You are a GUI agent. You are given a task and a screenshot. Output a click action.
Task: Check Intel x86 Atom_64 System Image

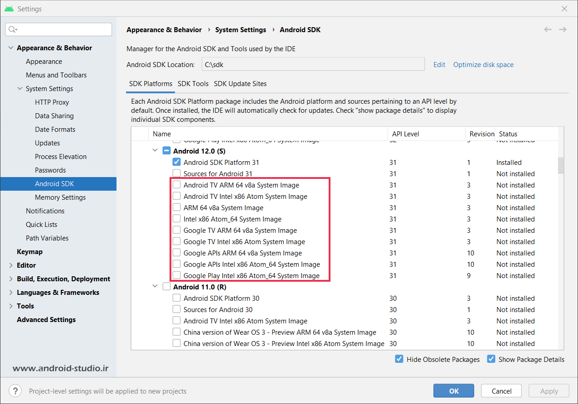176,219
